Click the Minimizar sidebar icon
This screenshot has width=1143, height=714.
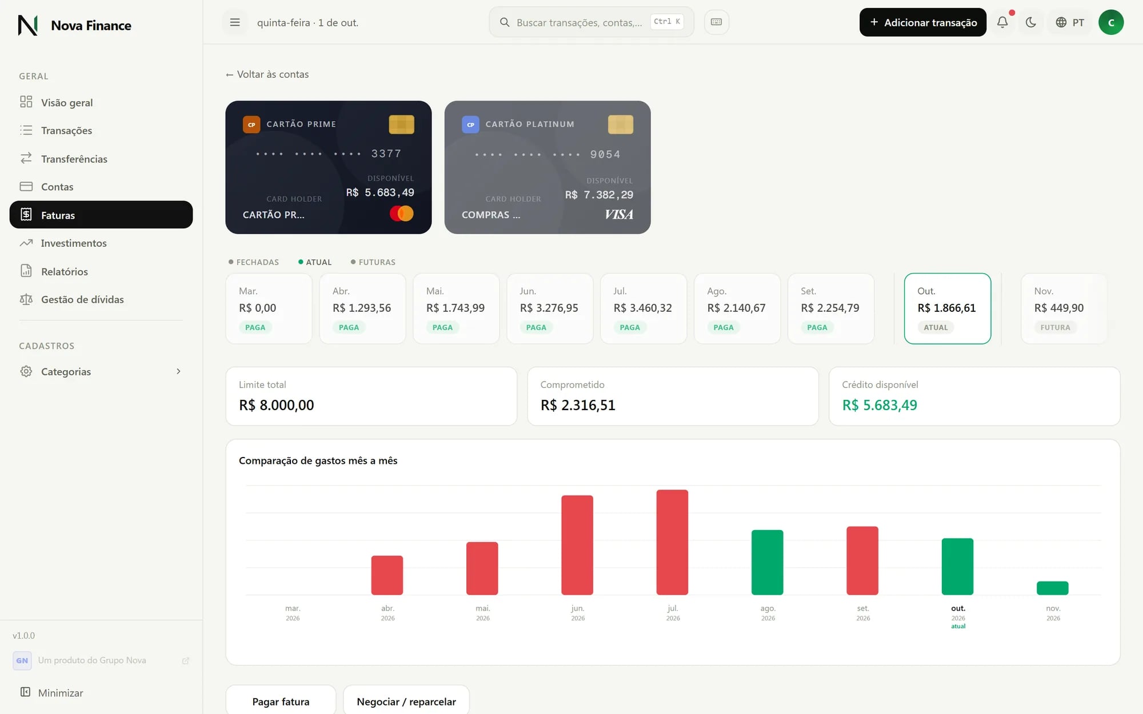click(25, 692)
